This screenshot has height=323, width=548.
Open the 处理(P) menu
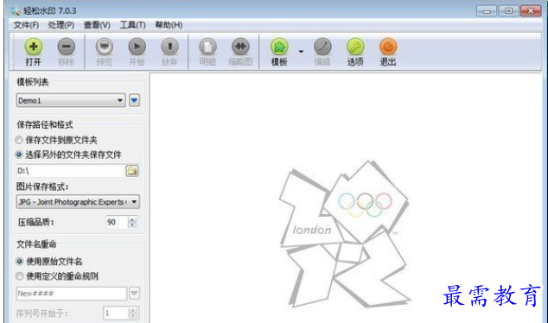point(61,25)
